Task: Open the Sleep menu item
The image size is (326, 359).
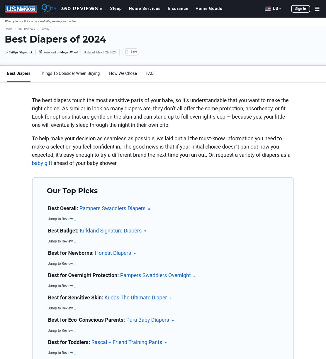Action: coord(116,9)
